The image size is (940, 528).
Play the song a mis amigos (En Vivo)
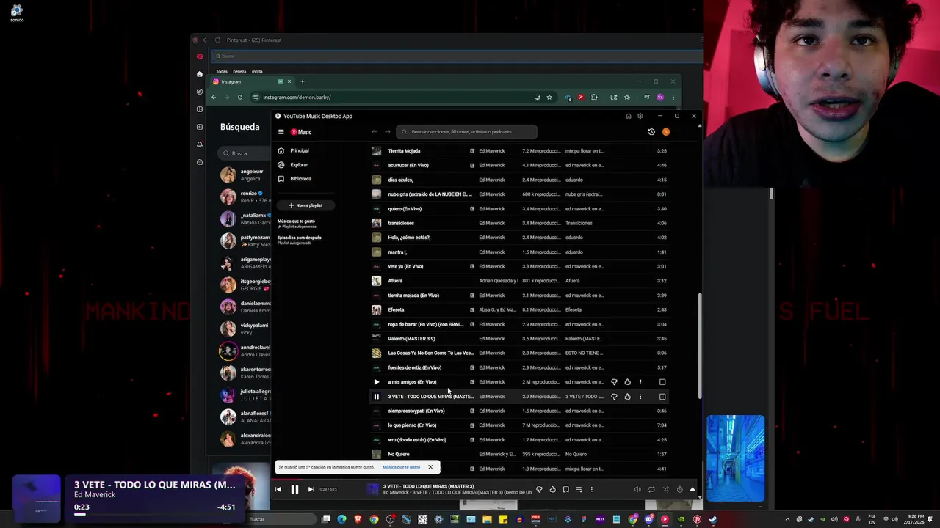pyautogui.click(x=376, y=382)
